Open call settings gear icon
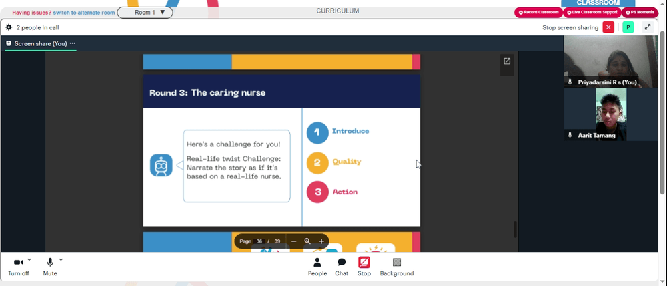Screen dimensions: 667x286 (x=9, y=27)
